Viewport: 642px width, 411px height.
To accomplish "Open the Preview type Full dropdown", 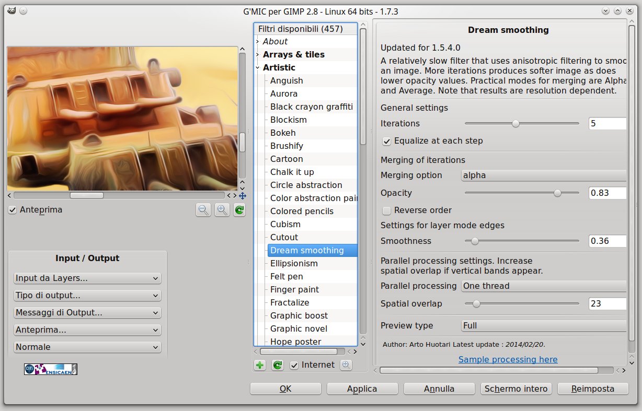I will click(544, 326).
